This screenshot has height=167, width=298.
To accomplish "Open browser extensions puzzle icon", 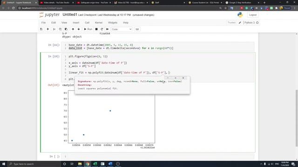I will click(x=276, y=8).
